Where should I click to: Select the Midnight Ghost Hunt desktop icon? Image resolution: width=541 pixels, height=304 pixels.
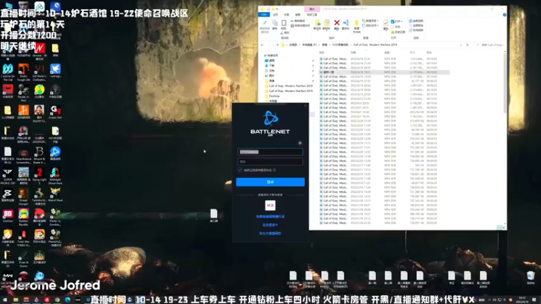(x=55, y=176)
